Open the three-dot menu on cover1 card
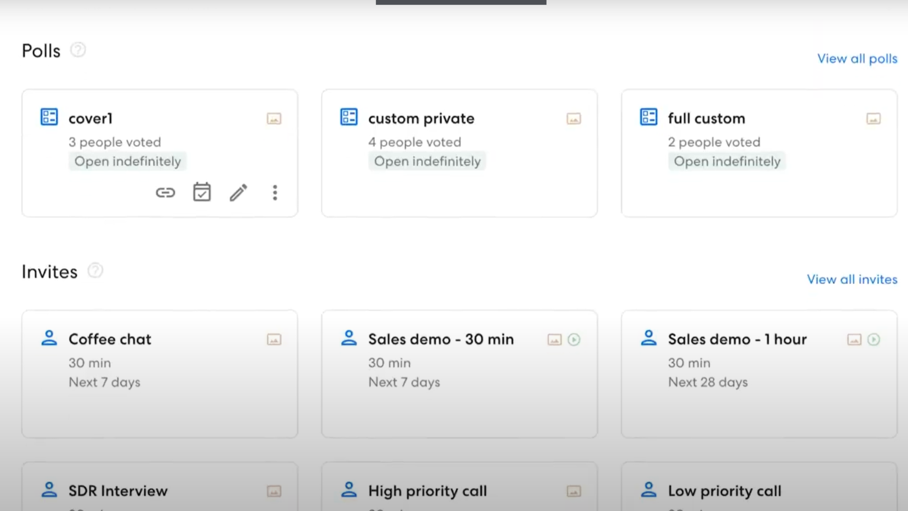The width and height of the screenshot is (908, 511). click(275, 193)
